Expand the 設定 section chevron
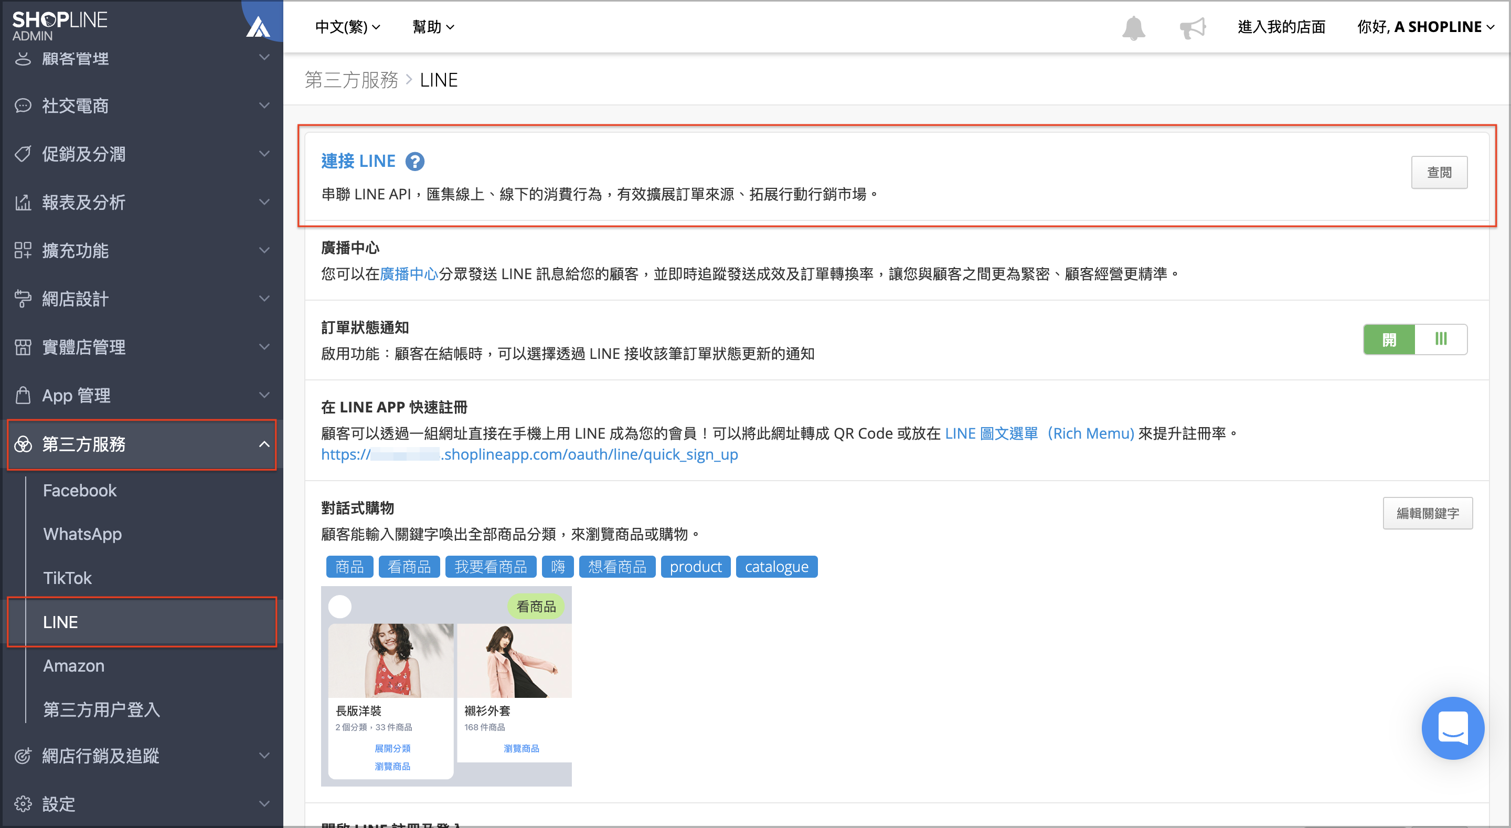Viewport: 1511px width, 828px height. [x=264, y=803]
